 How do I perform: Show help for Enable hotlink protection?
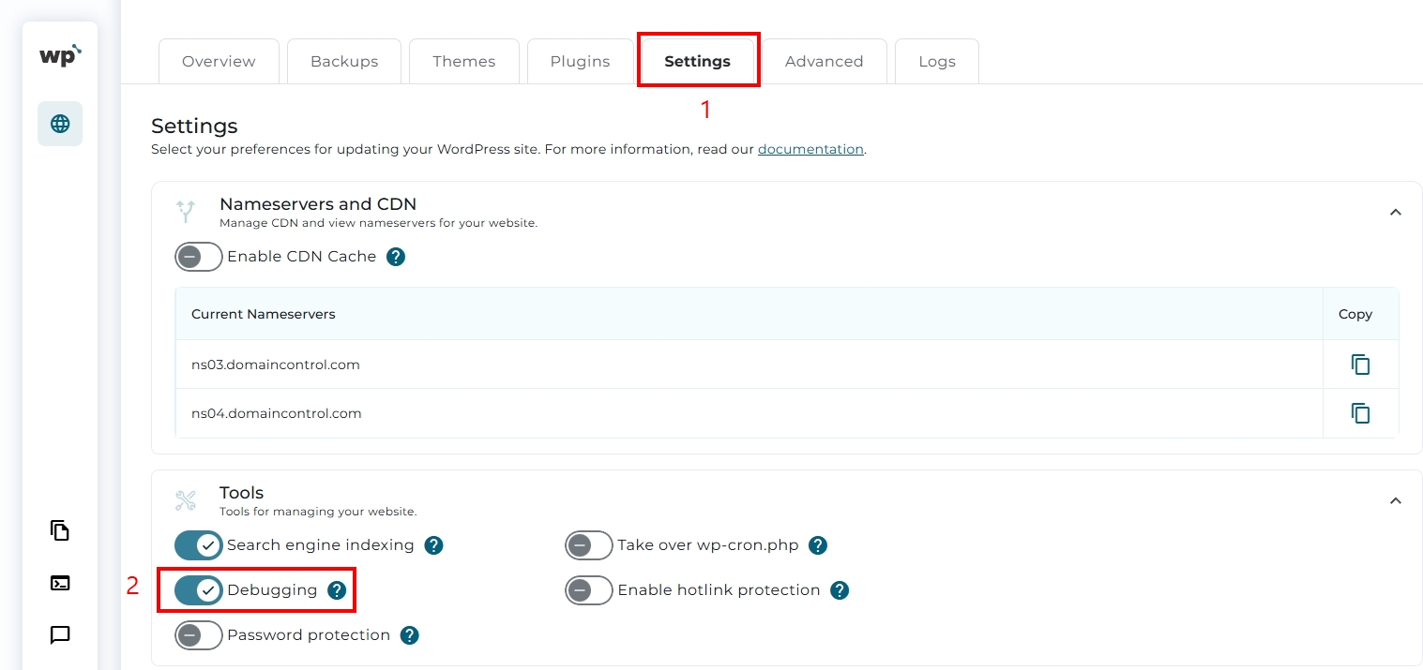click(840, 590)
